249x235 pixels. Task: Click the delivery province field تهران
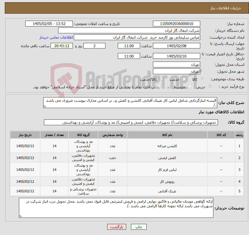(x=176, y=65)
